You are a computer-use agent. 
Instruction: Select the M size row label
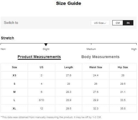pyautogui.click(x=14, y=92)
